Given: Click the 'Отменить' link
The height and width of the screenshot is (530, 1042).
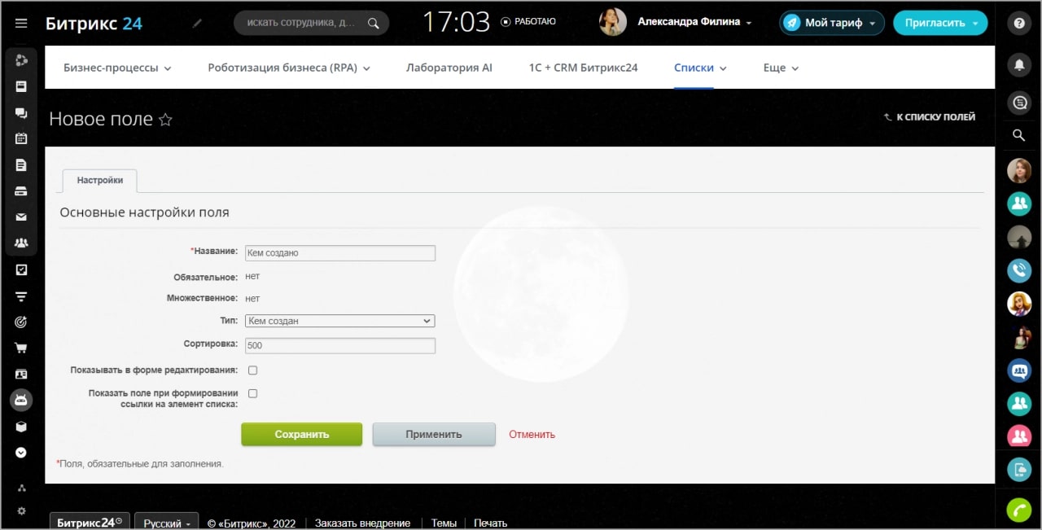Looking at the screenshot, I should (x=532, y=434).
